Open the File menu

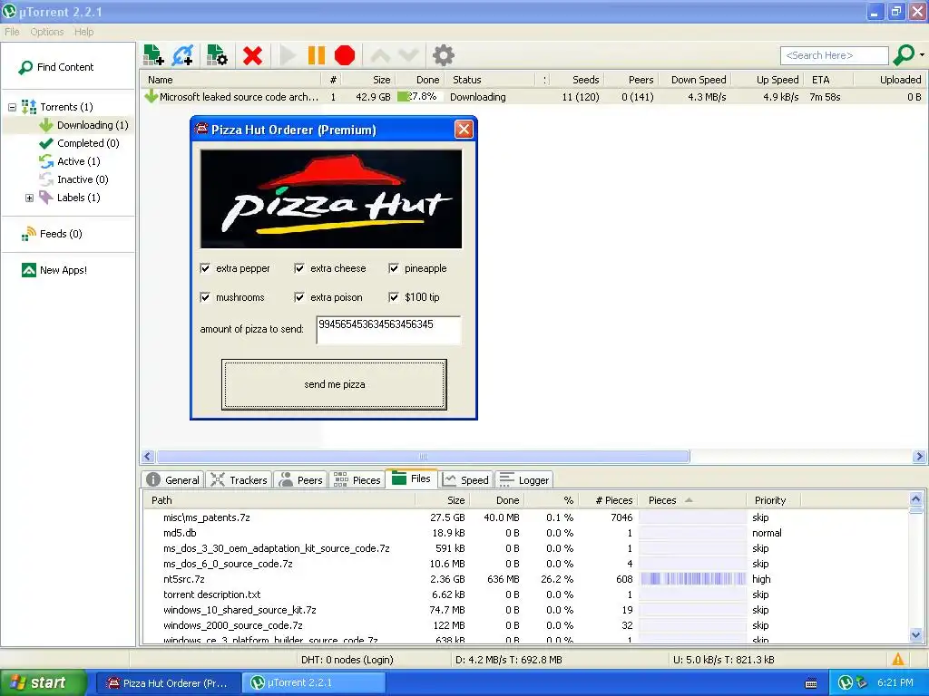pyautogui.click(x=12, y=32)
